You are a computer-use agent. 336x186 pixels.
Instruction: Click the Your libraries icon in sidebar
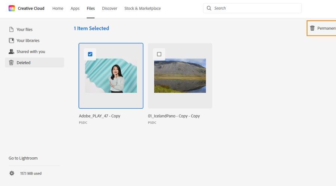11,41
